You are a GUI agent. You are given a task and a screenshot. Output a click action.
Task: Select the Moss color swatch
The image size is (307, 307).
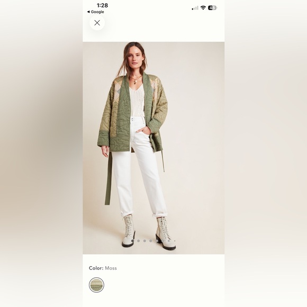(x=96, y=285)
